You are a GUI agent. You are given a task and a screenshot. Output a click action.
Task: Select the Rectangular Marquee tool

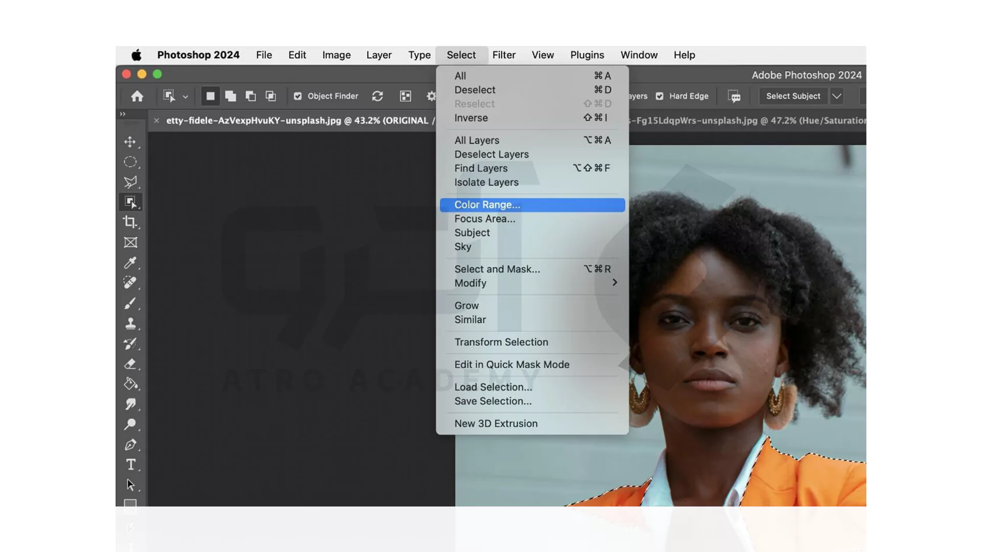point(130,161)
